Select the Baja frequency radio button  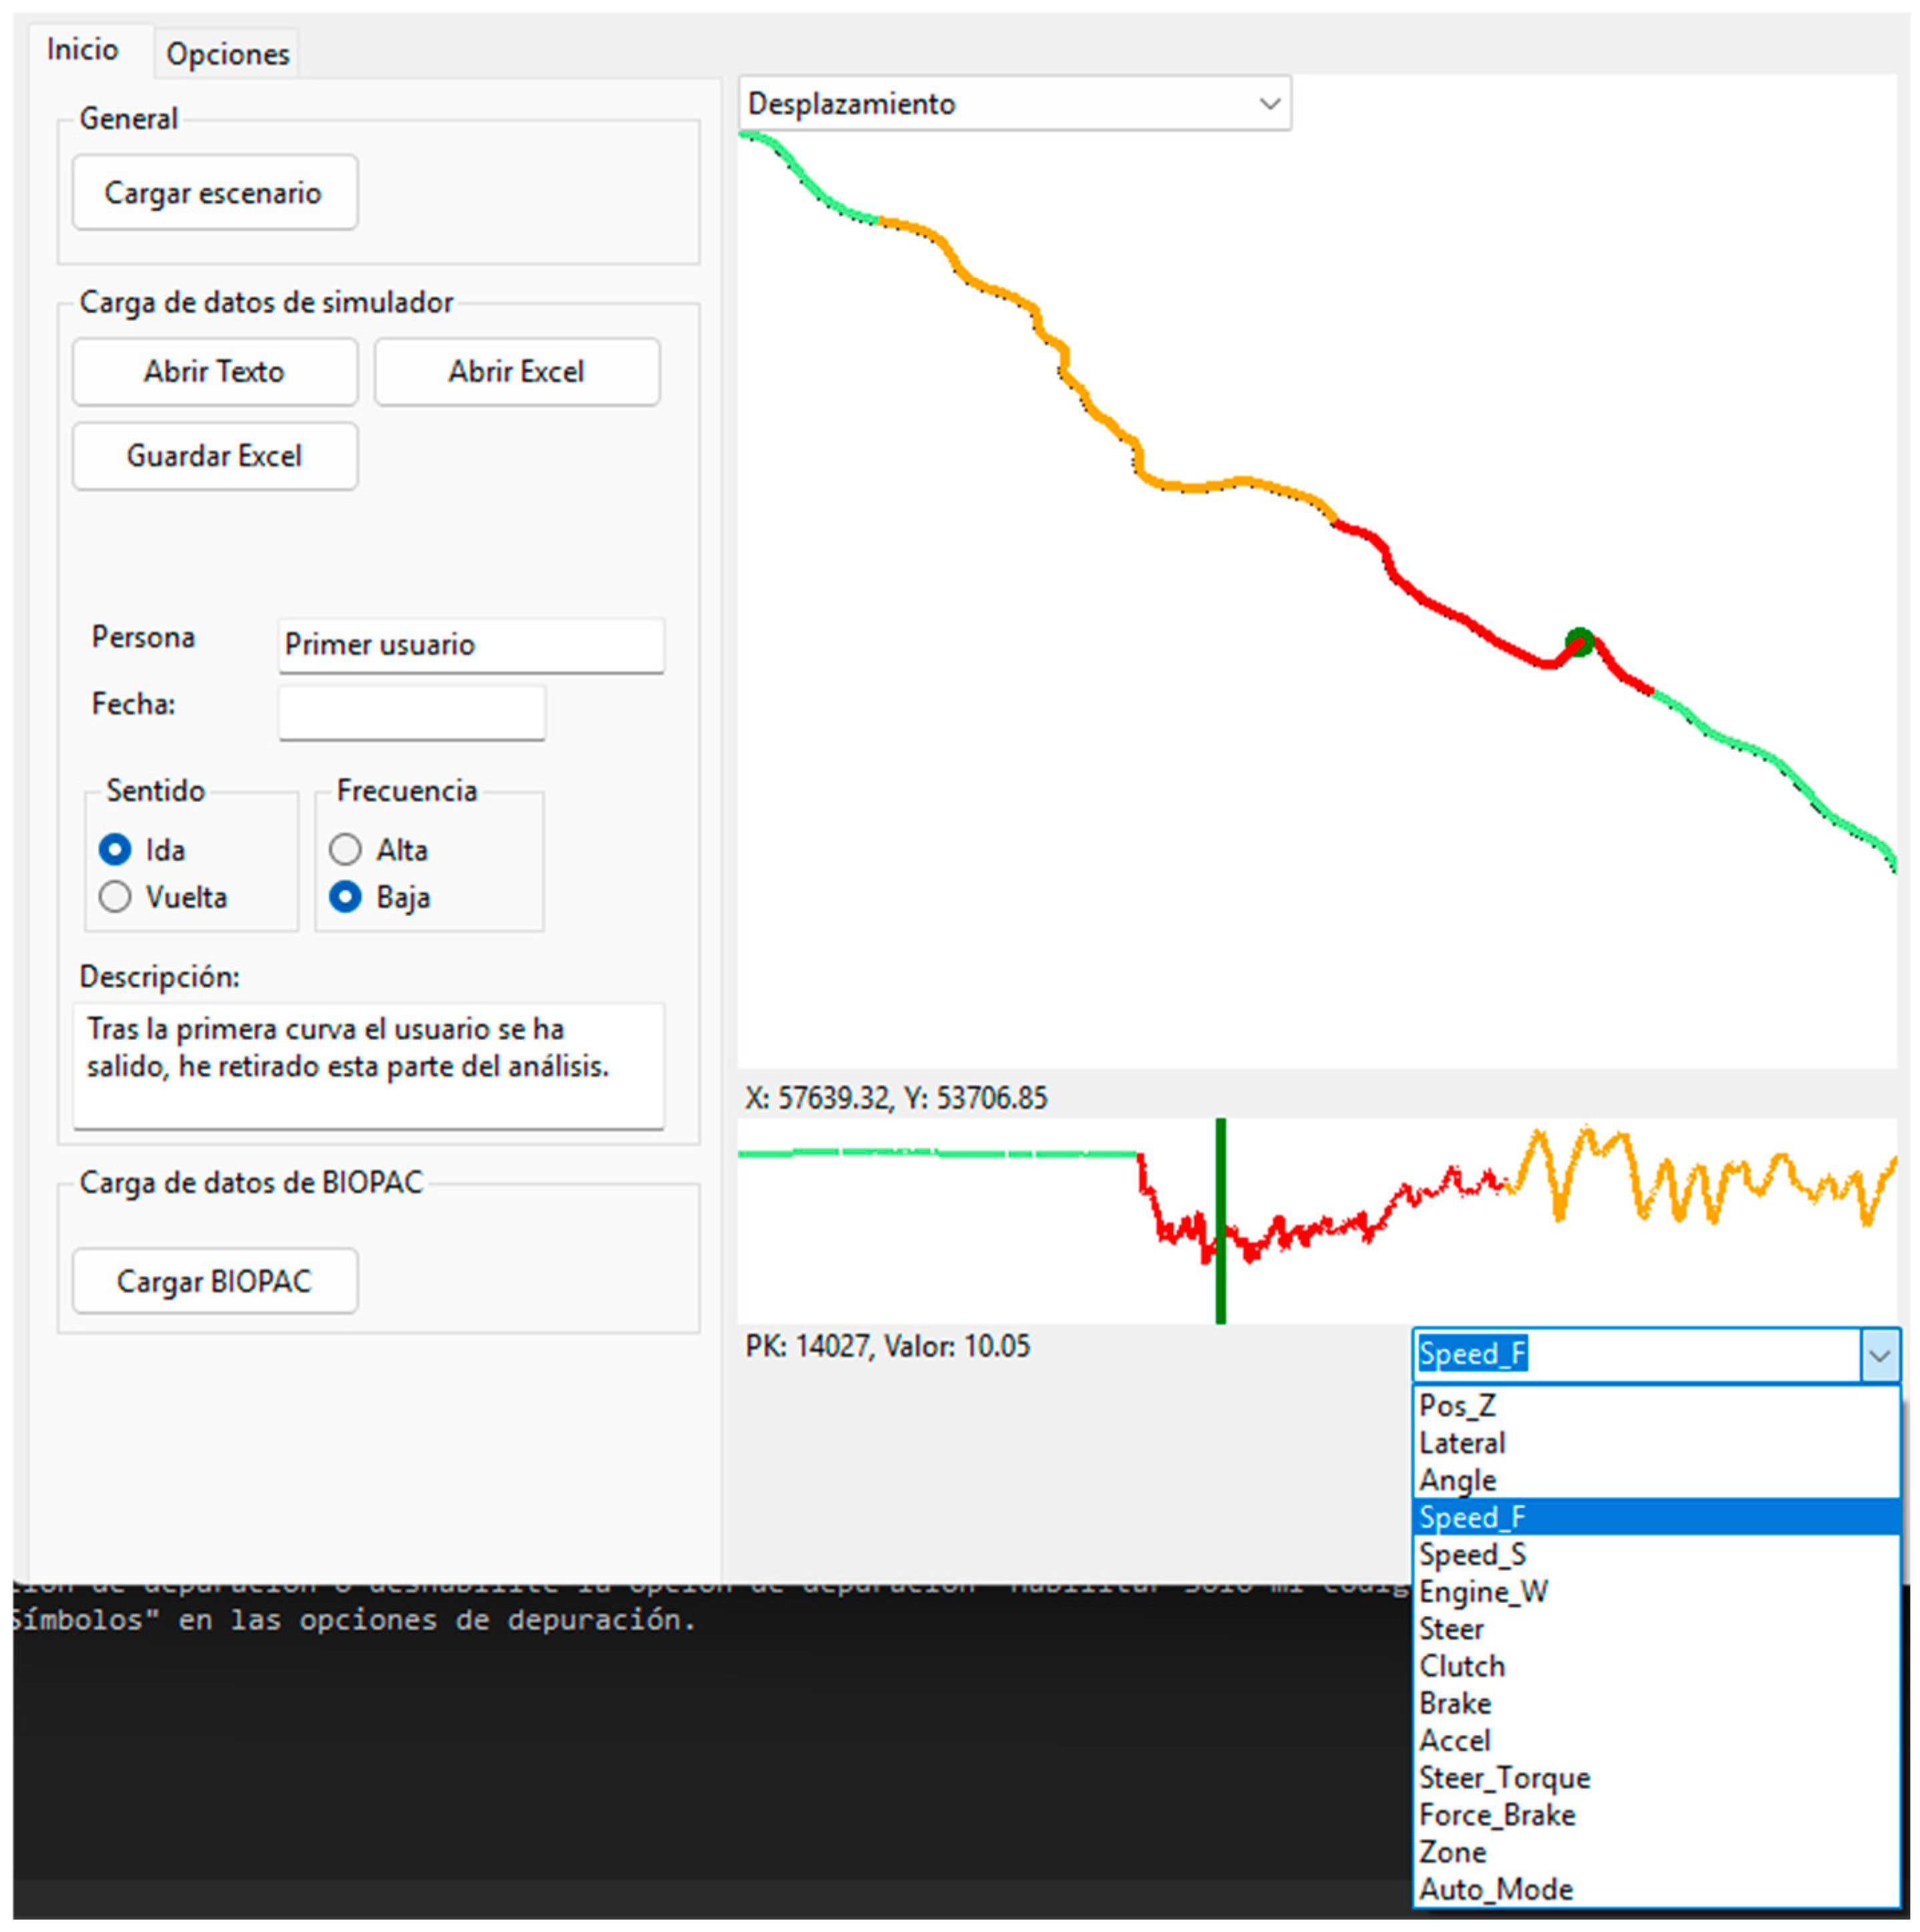pos(346,897)
